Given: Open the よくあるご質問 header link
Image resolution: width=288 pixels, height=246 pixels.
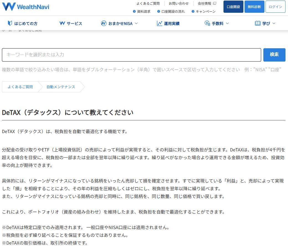Looking at the screenshot, I should (x=148, y=4).
